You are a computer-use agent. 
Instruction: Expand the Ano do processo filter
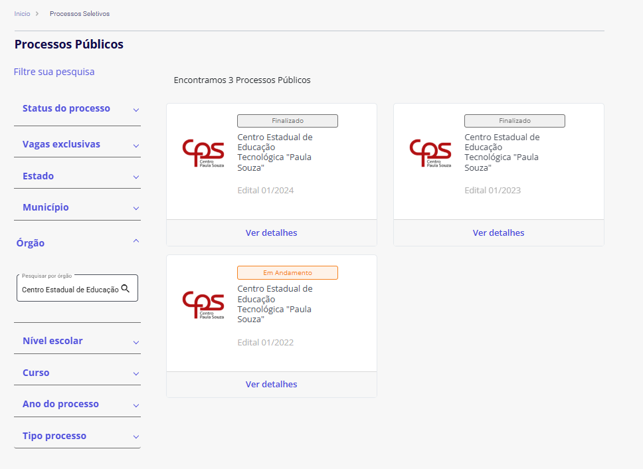(x=136, y=405)
